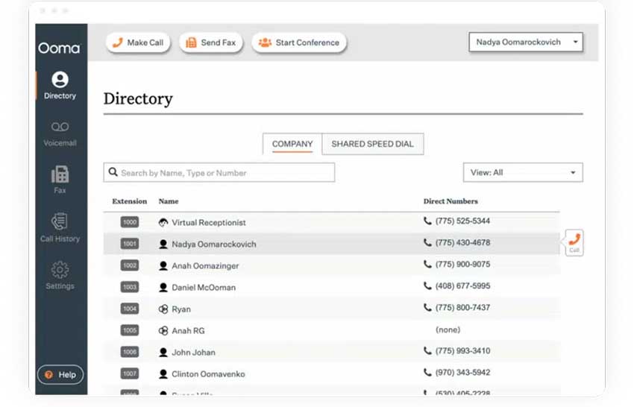This screenshot has height=407, width=634.
Task: Open Settings gear in sidebar
Action: pyautogui.click(x=60, y=274)
